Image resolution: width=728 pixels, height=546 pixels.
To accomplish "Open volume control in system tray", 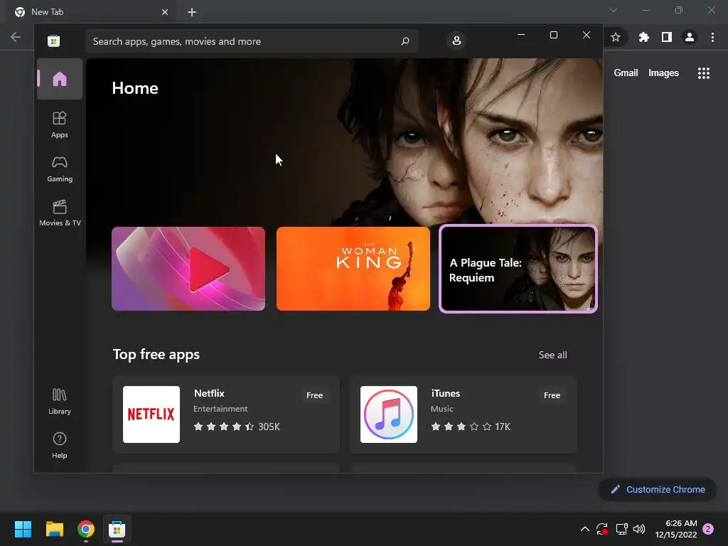I will tap(639, 529).
